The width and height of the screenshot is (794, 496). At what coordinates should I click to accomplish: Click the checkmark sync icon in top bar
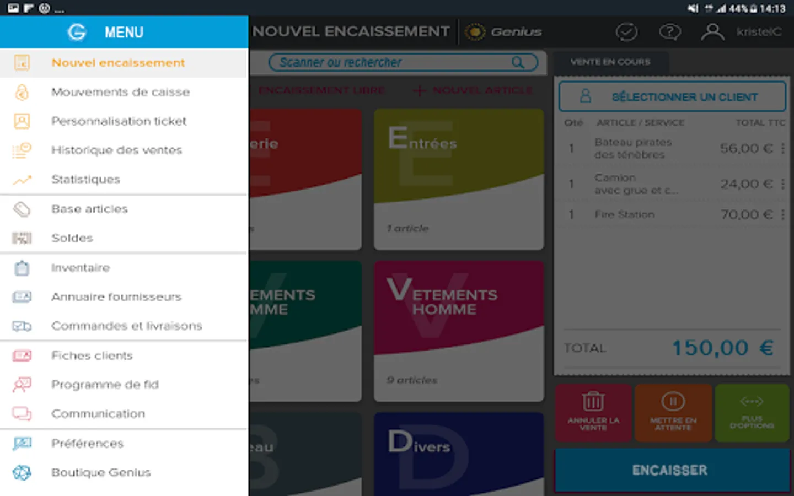[x=626, y=32]
